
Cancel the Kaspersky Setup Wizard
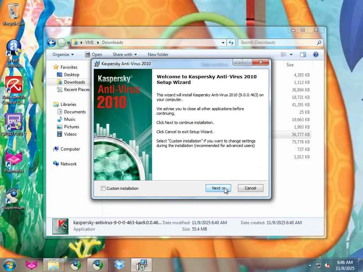[250, 188]
